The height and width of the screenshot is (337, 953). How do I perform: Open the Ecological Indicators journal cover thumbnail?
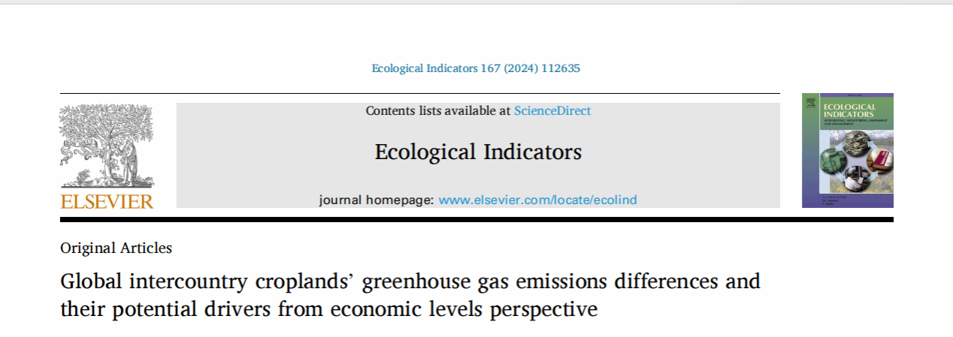click(x=847, y=150)
